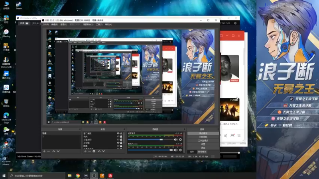
Task: Open the 查看(V) menu in OBS
Action: coord(64,25)
